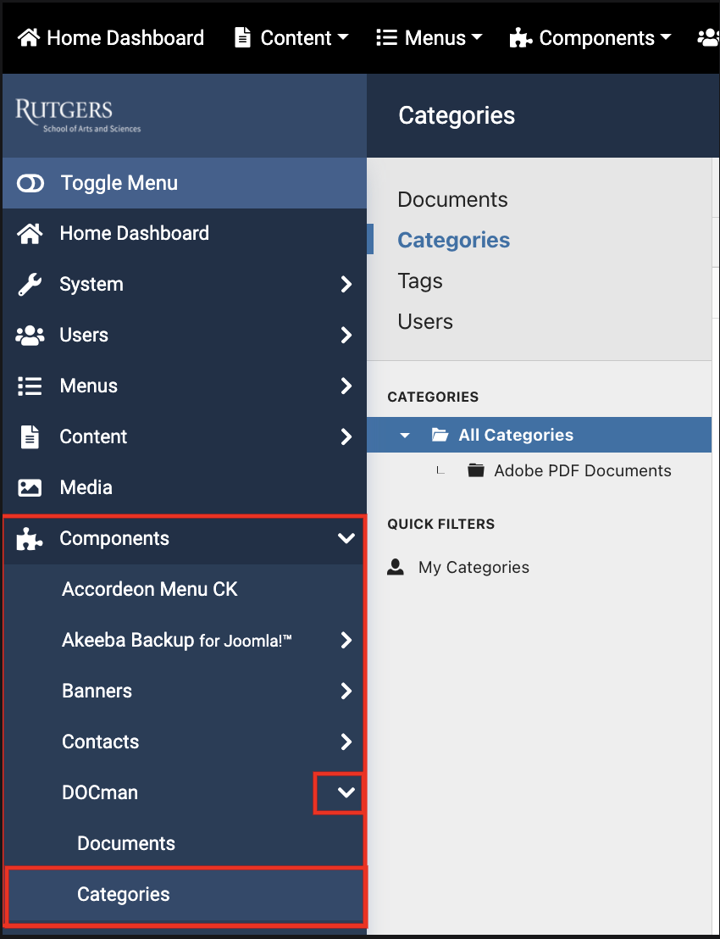This screenshot has height=939, width=720.
Task: Click the wrench icon beside System
Action: (30, 284)
